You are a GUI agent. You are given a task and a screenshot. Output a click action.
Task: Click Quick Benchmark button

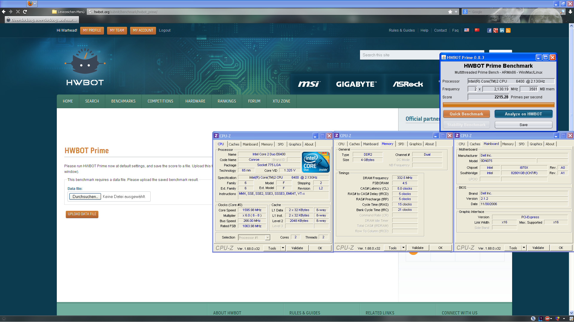(x=466, y=114)
